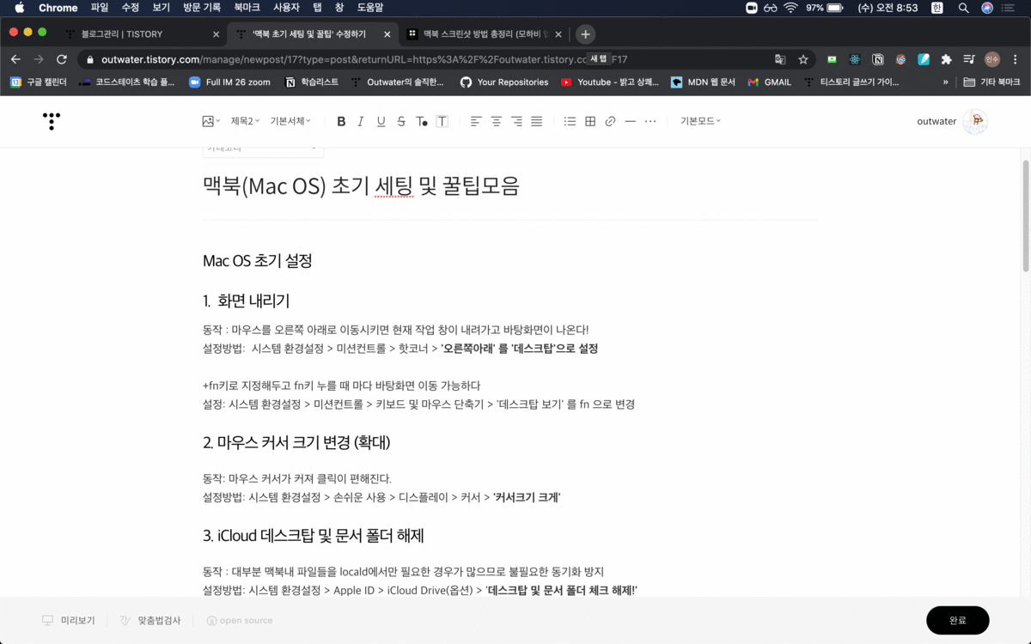Viewport: 1031px width, 644px height.
Task: Click the translate page icon
Action: [x=780, y=59]
